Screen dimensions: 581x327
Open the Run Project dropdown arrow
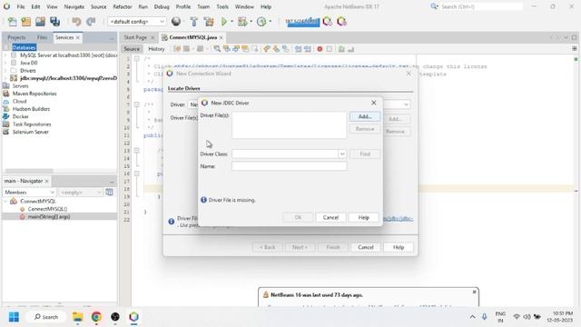coord(232,22)
